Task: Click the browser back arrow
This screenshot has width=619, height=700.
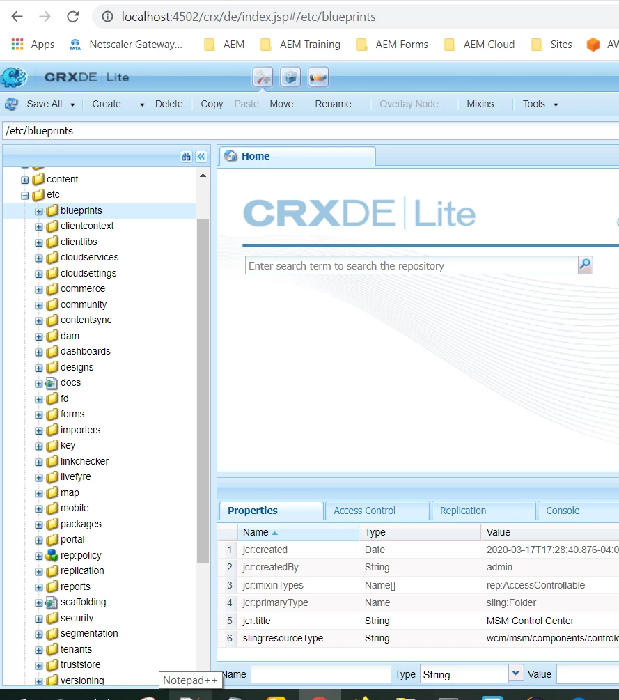Action: tap(17, 17)
